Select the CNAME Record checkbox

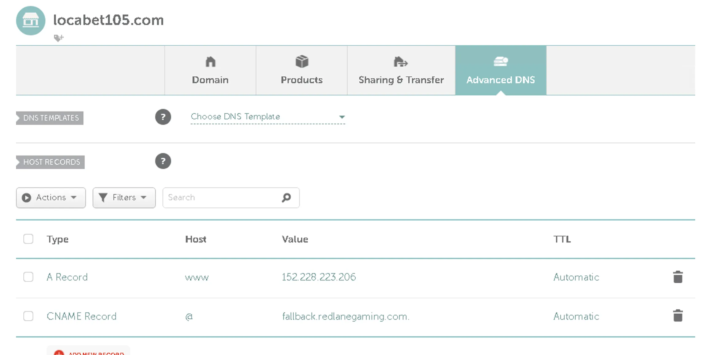pyautogui.click(x=28, y=316)
